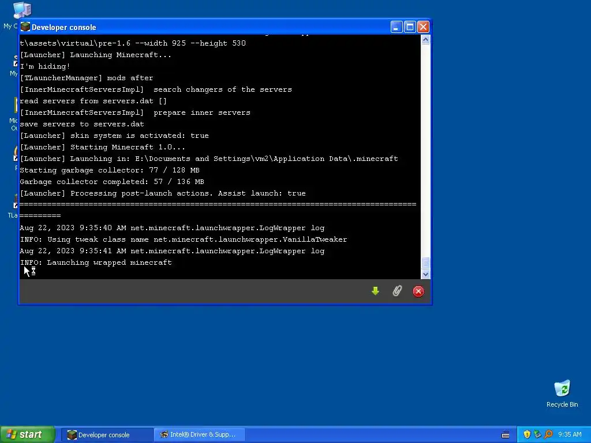Click "INFO: Using tweak class name" line

click(184, 239)
